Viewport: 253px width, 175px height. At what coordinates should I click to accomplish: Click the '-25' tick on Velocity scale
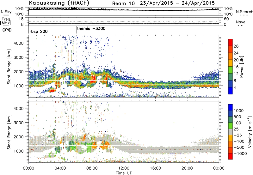238,135
